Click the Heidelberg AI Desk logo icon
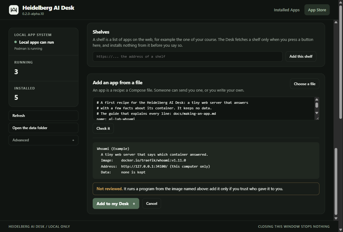Screen dimensions: 343x232 tap(14, 10)
